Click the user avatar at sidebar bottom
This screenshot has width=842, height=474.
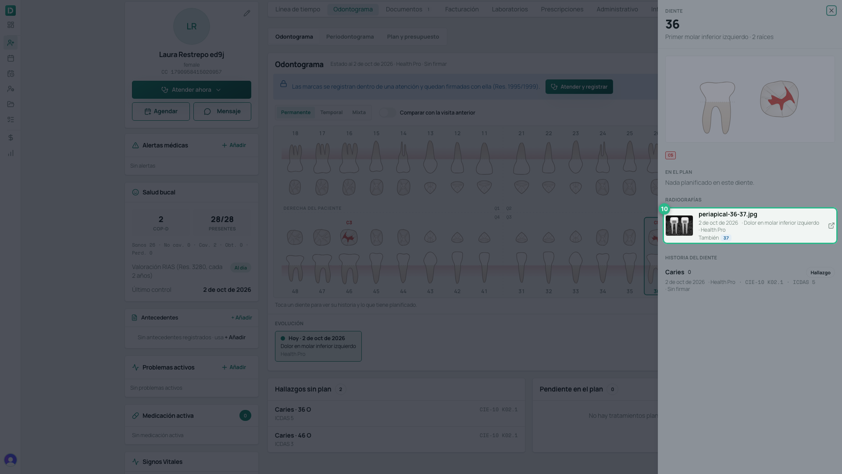(x=11, y=460)
